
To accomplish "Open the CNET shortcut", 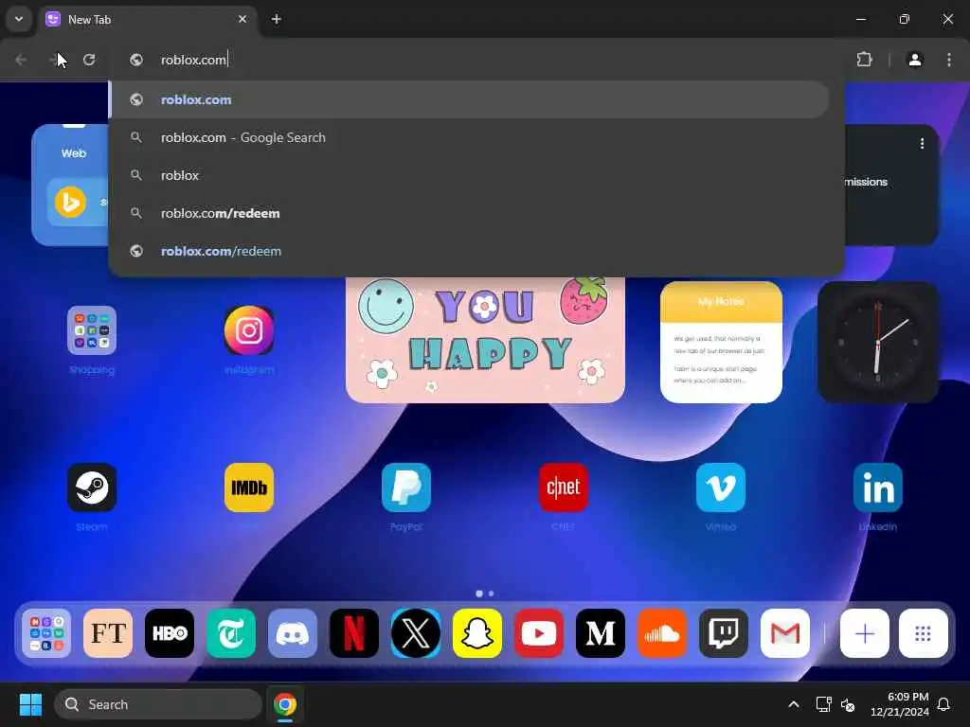I will (x=563, y=488).
